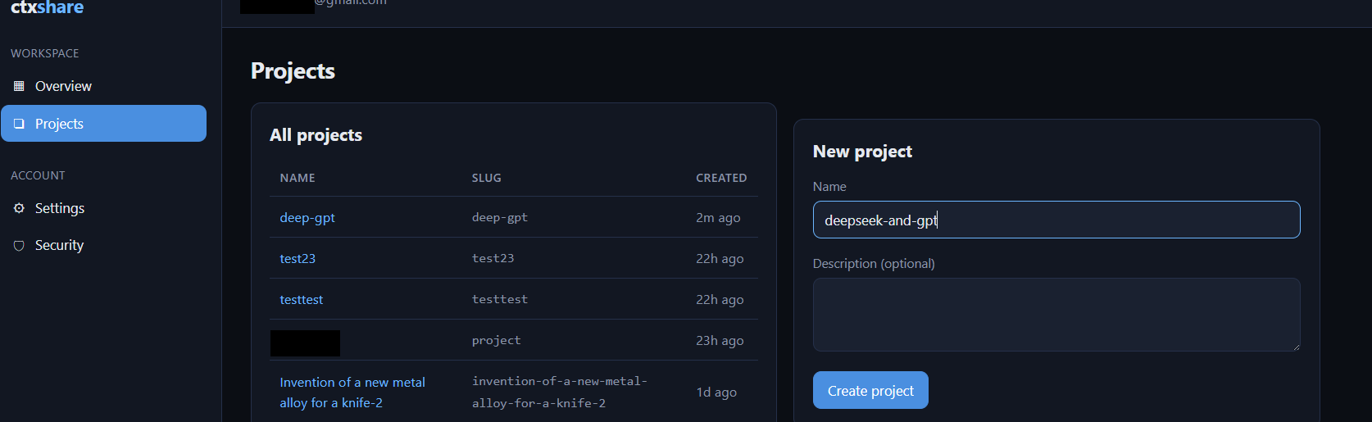This screenshot has height=422, width=1372.
Task: Click the 'All projects' heading
Action: coord(316,135)
